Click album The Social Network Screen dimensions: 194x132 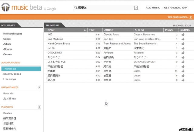(145, 44)
